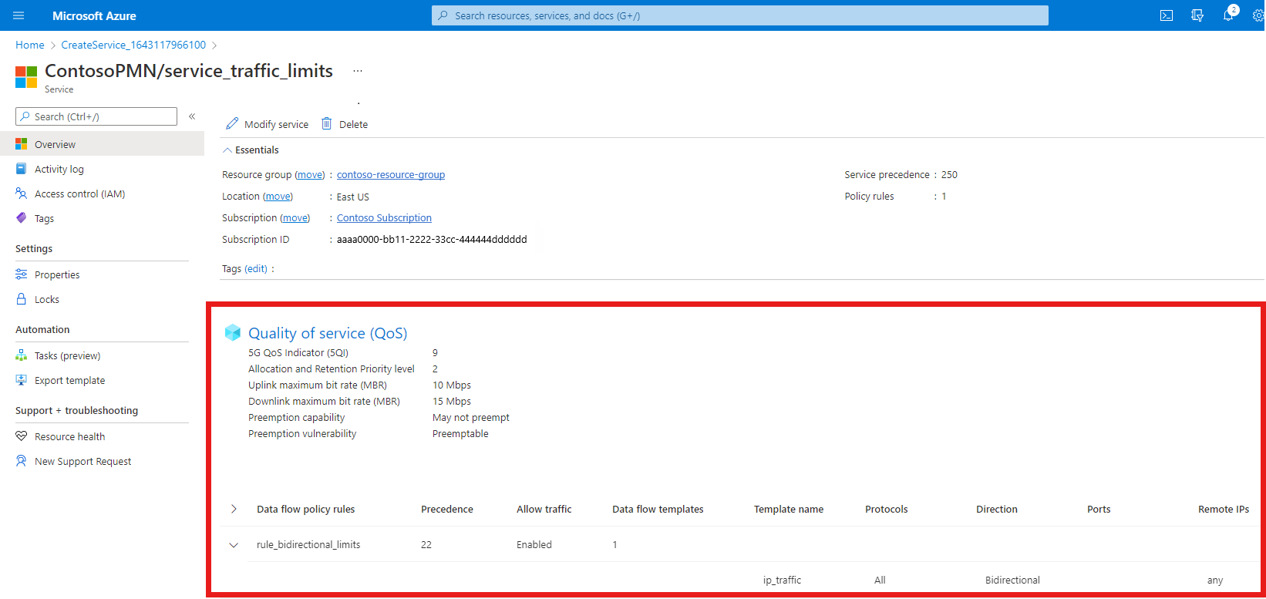Collapse the rule_bidirectional_limits row

(234, 545)
